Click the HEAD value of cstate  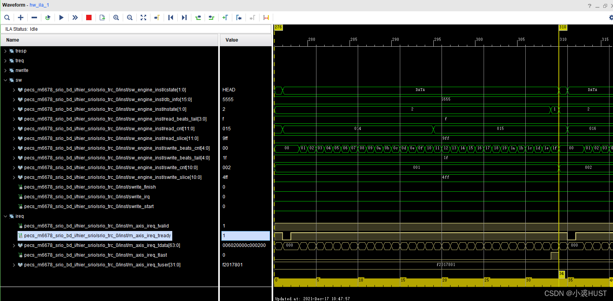[x=229, y=90]
